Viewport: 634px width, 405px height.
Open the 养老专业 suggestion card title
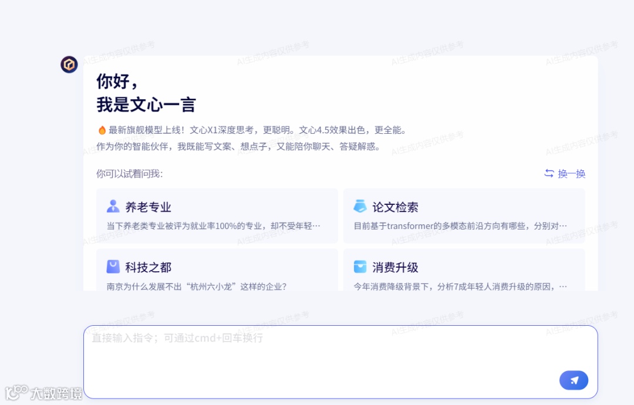click(148, 207)
